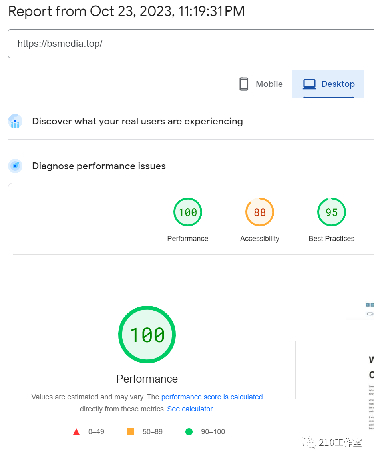
Task: Click the orange square 50–89 legend icon
Action: [131, 432]
